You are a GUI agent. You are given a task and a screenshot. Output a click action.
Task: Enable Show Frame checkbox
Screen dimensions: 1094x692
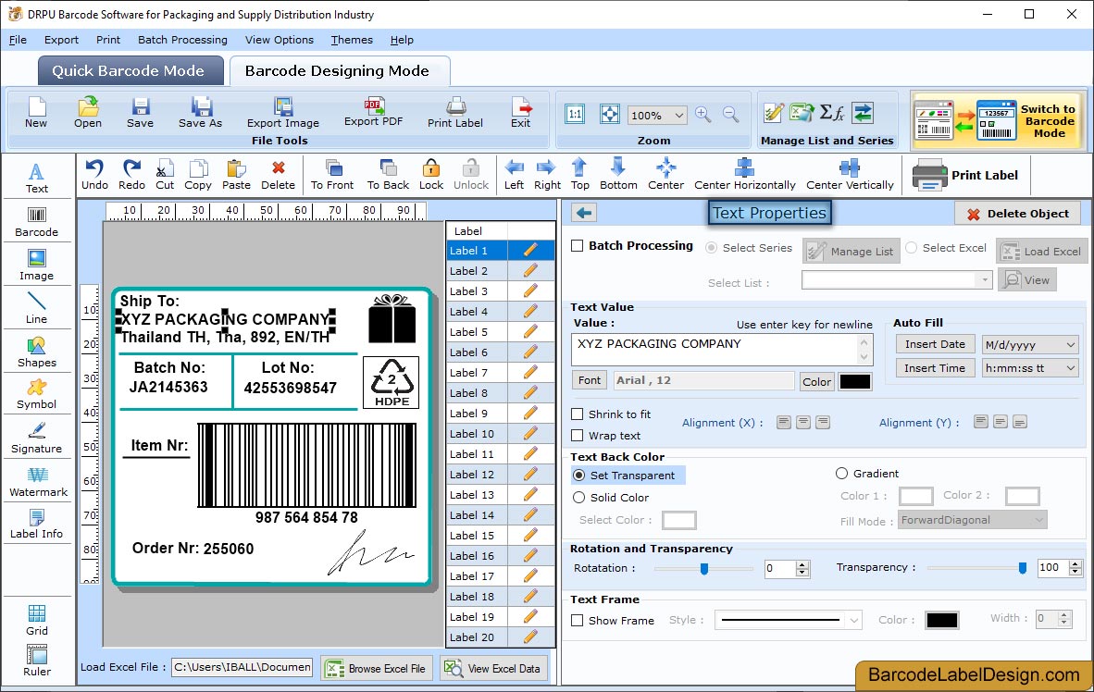pos(577,620)
